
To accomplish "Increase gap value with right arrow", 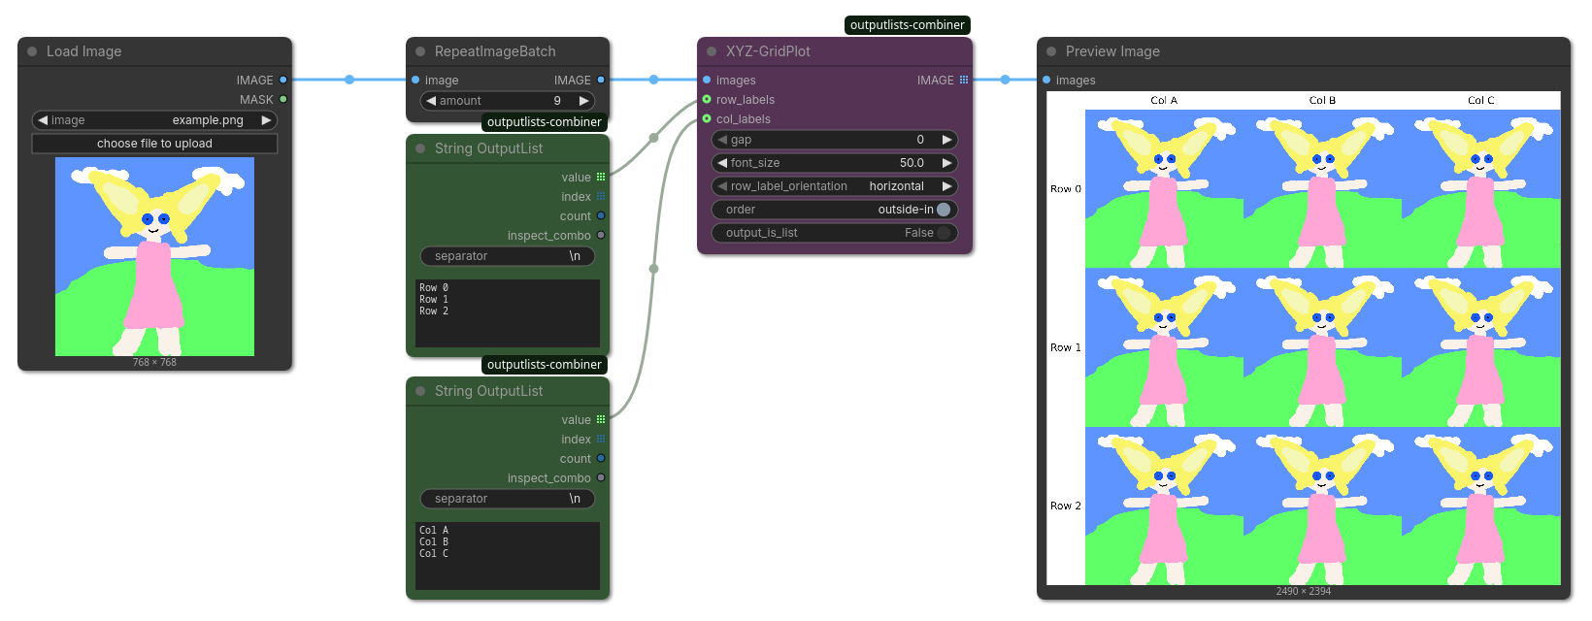I will click(946, 140).
